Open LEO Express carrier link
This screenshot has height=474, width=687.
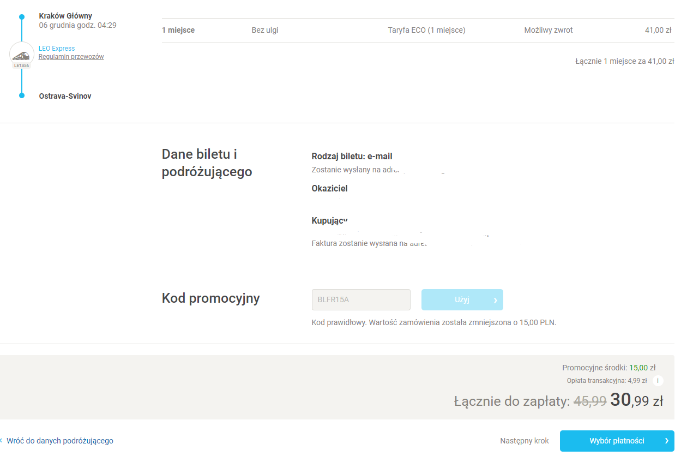[x=57, y=49]
